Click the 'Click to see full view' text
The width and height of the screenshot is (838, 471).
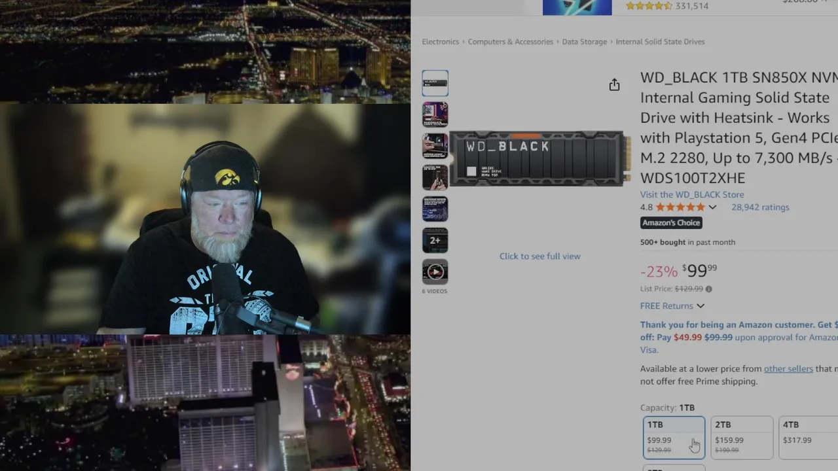539,256
